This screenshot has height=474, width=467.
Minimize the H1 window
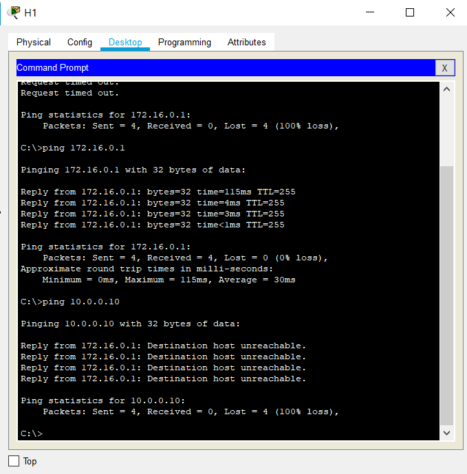(370, 12)
